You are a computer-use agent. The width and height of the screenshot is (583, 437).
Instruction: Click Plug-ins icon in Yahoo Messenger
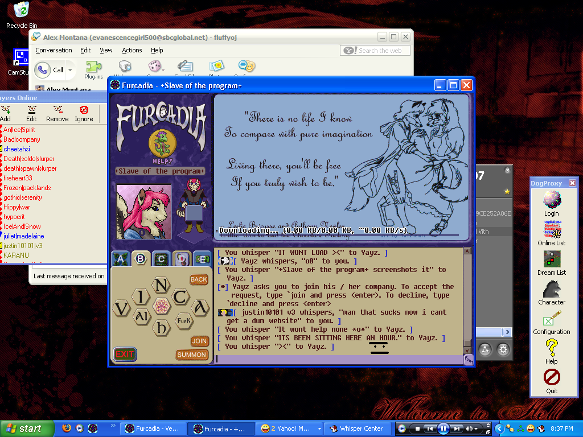pyautogui.click(x=93, y=70)
